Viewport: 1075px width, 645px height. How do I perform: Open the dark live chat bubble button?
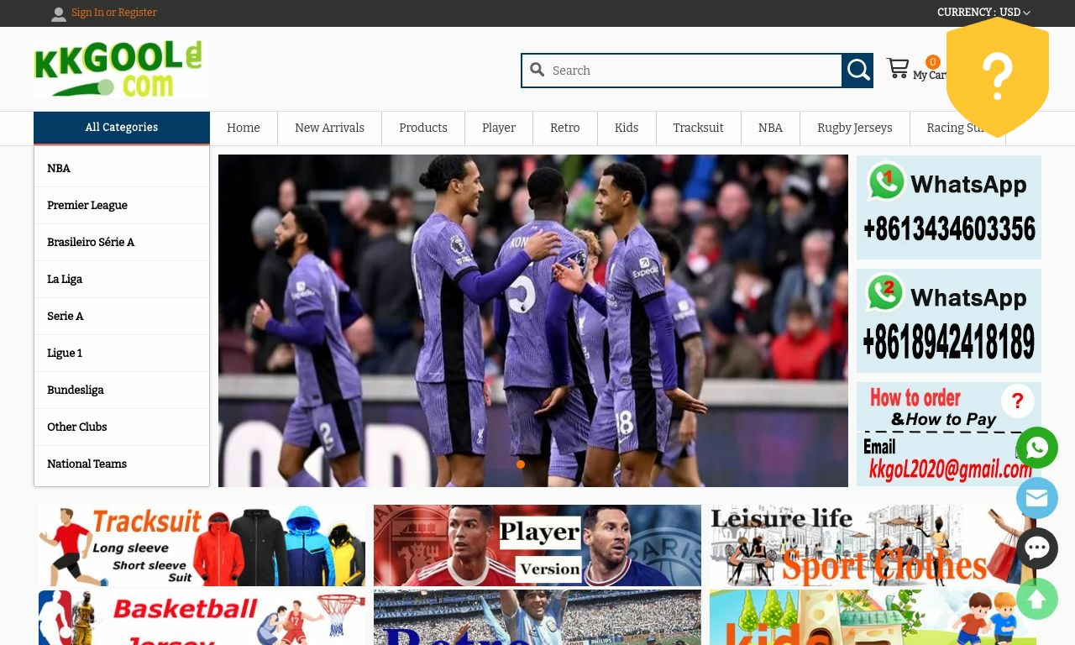coord(1037,548)
